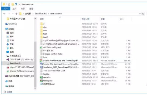147x95 pixels.
Task: Select Seafile Architecture and Internals.pdf icon
Action: pos(41,61)
